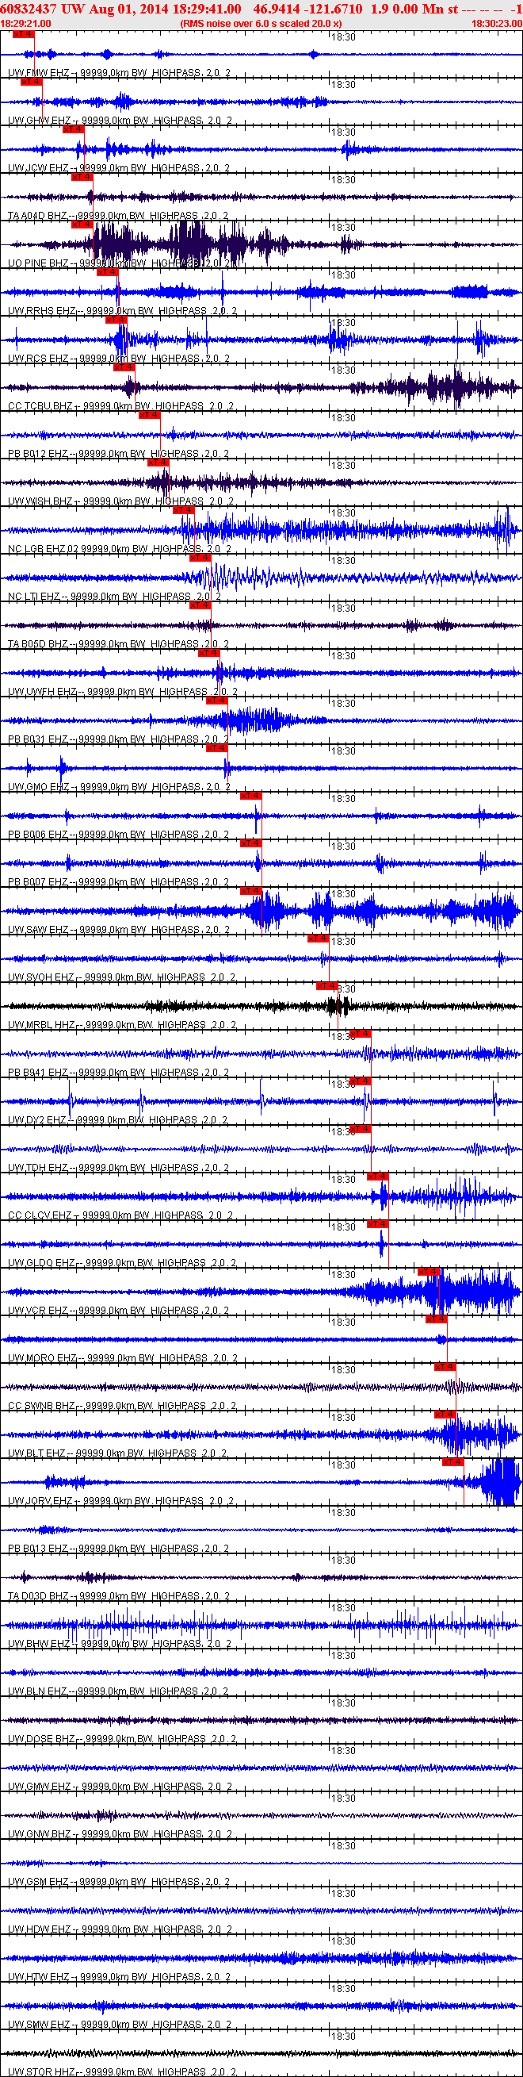Click the PB.B031 EHZ station label
The width and height of the screenshot is (523, 2077).
click(x=118, y=739)
